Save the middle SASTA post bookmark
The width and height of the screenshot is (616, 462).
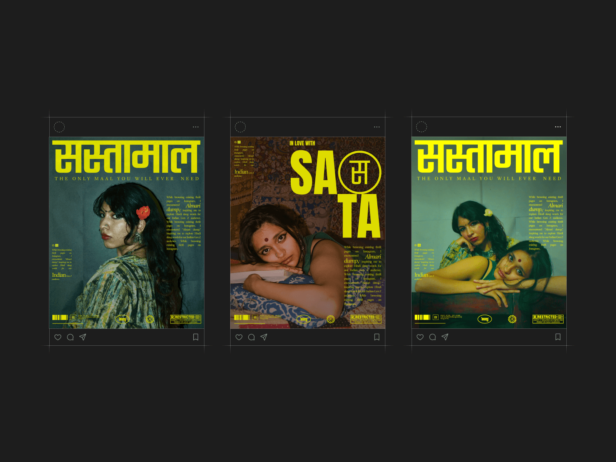tap(377, 337)
